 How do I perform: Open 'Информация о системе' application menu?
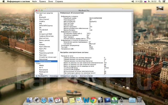click(18, 1)
